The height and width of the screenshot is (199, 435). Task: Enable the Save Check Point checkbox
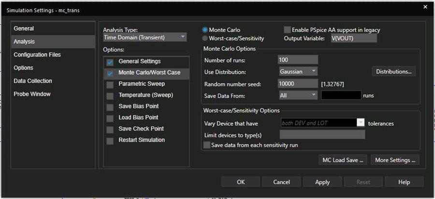point(110,130)
